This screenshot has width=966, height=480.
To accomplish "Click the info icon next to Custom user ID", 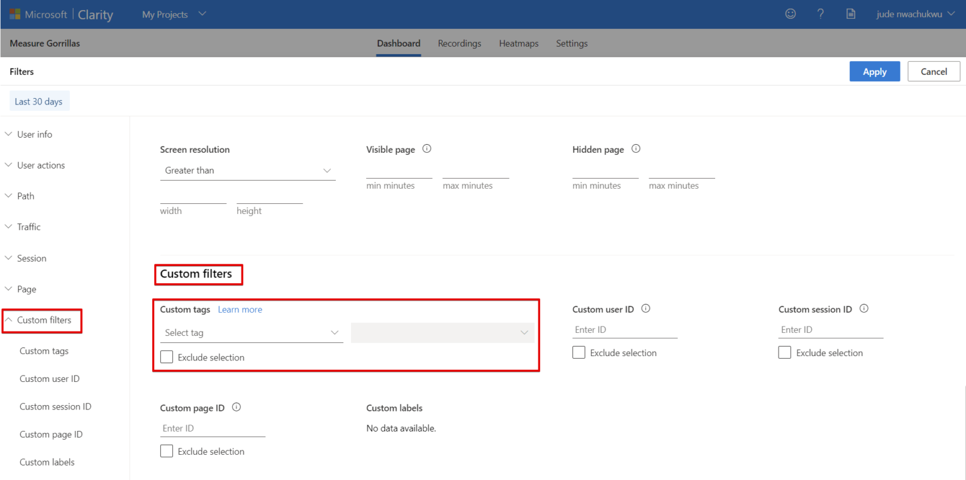I will (x=646, y=308).
